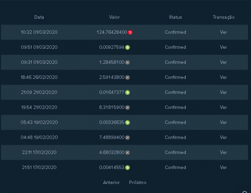
Task: Click Confirmed status in 21:51 17/02/2020 row
Action: coord(175,167)
